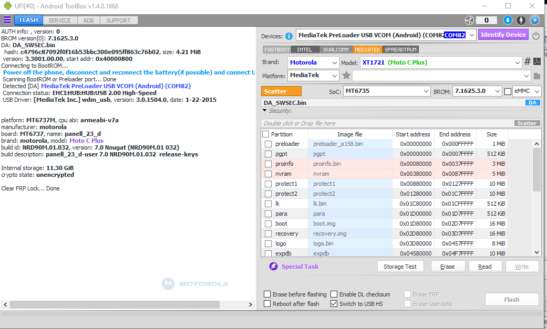This screenshot has height=329, width=547.
Task: Select the FASTBOOT platform tab
Action: (276, 49)
